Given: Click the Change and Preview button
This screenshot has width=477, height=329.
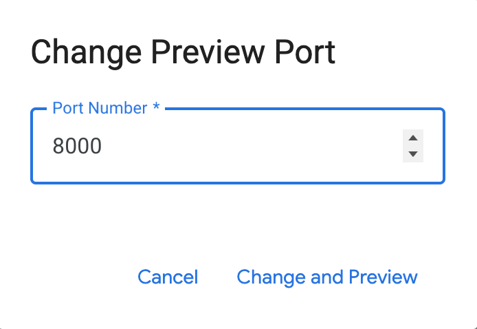Looking at the screenshot, I should pos(327,277).
